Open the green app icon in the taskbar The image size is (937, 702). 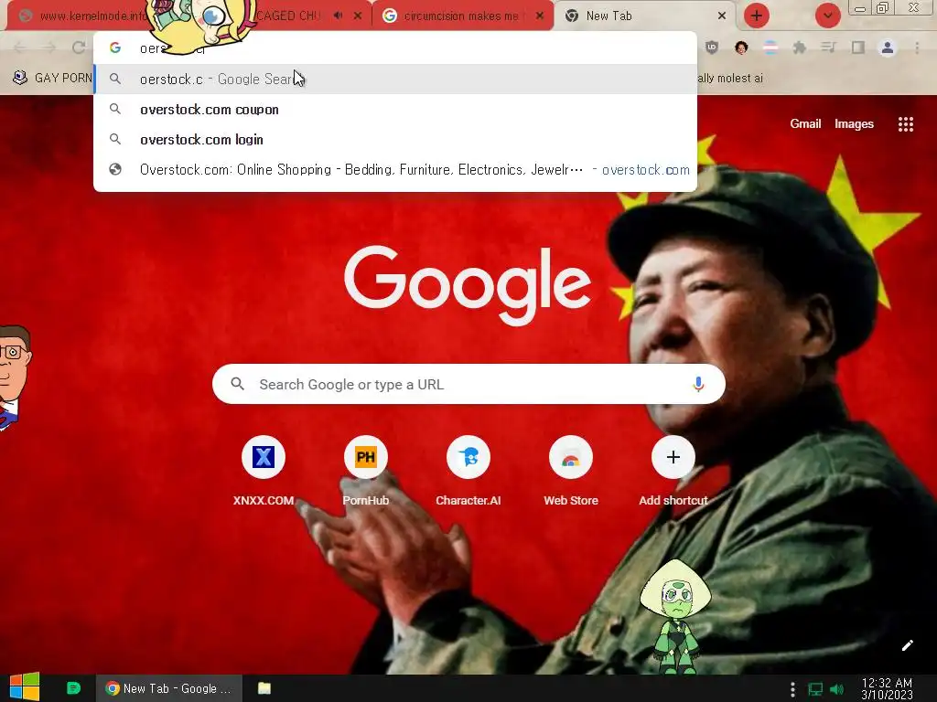[x=73, y=688]
